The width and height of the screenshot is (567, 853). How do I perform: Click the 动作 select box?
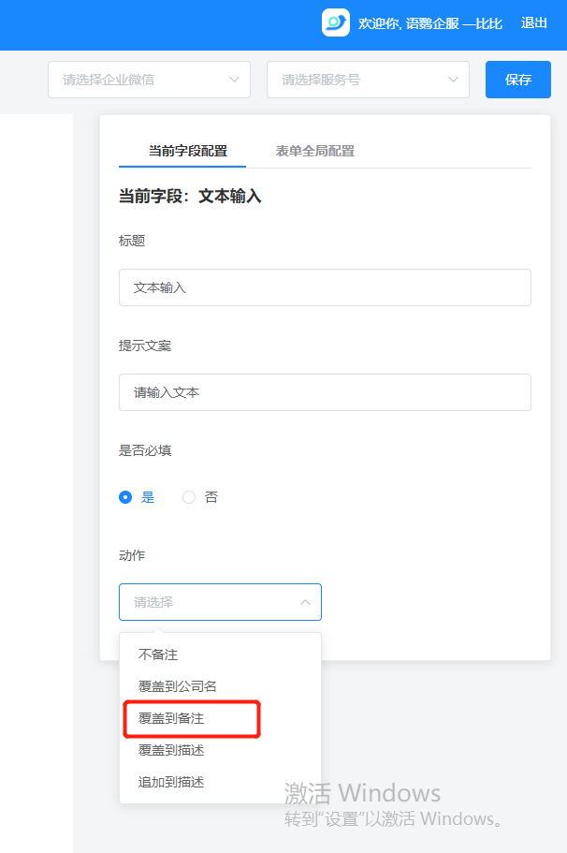click(211, 602)
